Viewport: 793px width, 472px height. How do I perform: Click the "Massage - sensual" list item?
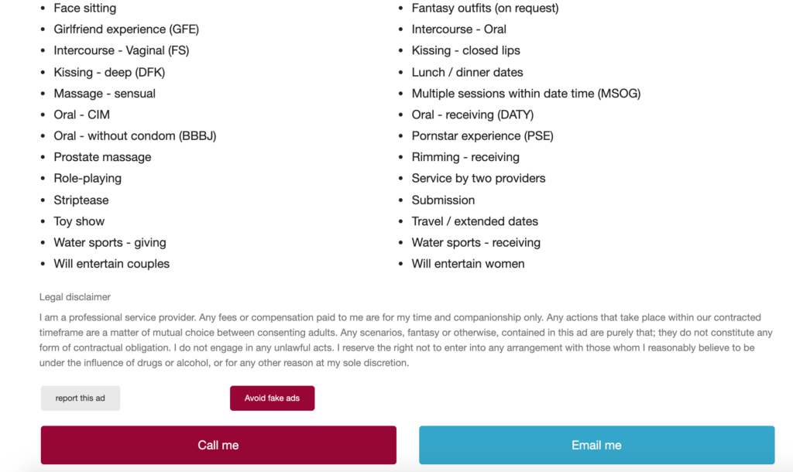coord(105,94)
